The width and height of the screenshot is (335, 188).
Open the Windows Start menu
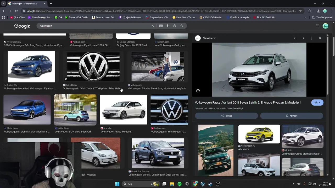(x=117, y=184)
